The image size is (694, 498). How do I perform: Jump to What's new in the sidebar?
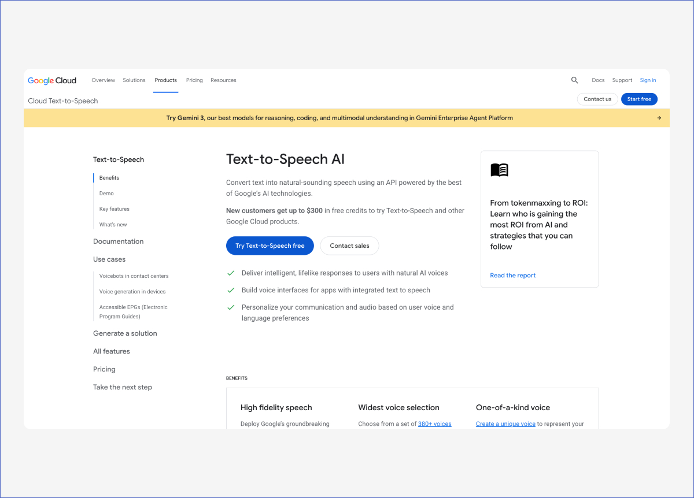pos(113,225)
